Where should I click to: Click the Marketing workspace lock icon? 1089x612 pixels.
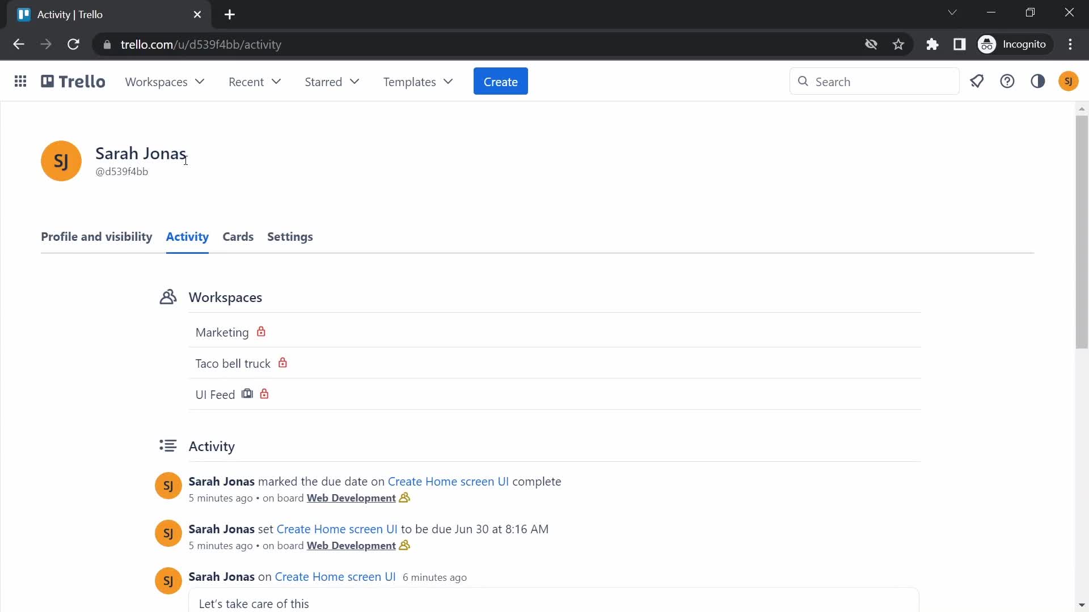(x=260, y=331)
